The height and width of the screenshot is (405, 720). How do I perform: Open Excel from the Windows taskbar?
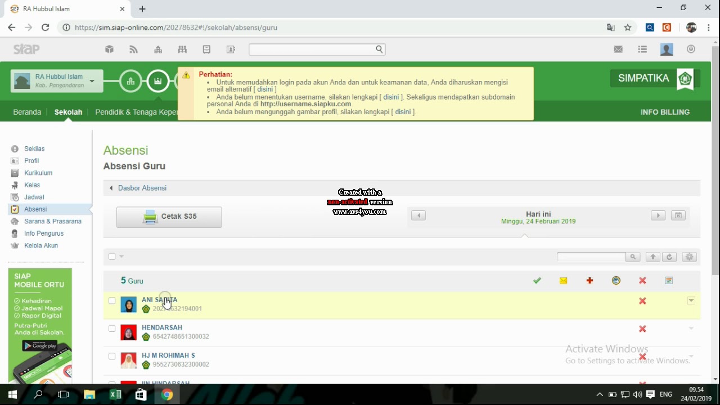pyautogui.click(x=115, y=394)
